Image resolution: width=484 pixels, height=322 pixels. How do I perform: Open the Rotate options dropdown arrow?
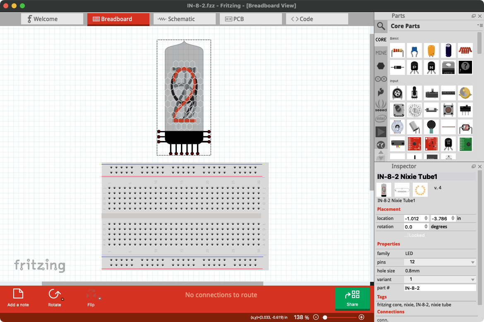click(63, 299)
